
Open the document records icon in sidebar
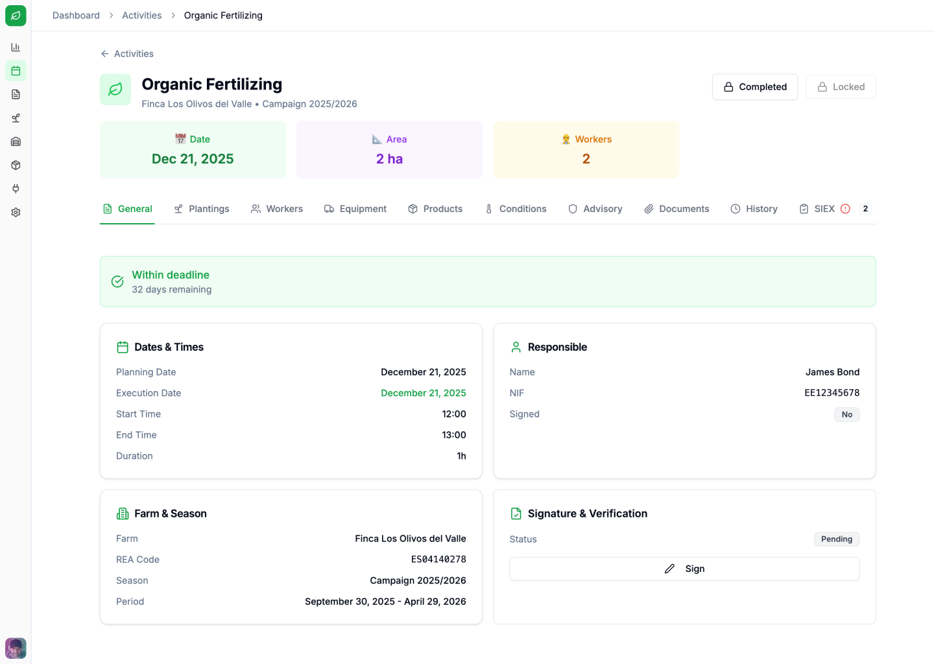[x=16, y=94]
